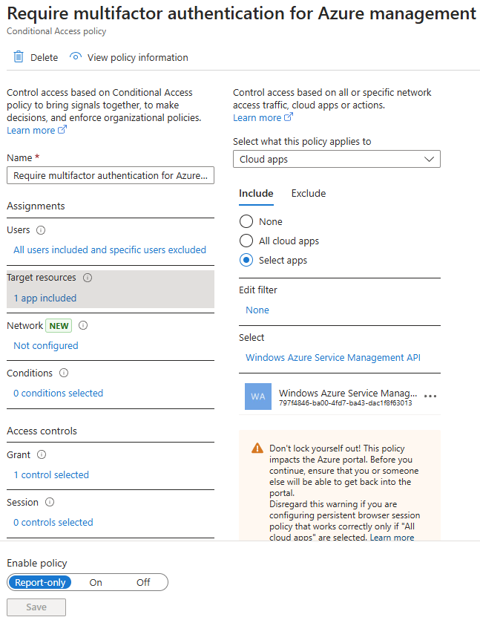Click the app ID 797f4846-ba00-4fd7-ba43-dac1f8f63013
This screenshot has height=620, width=480.
[345, 403]
